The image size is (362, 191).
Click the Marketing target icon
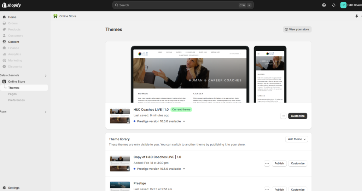tap(4, 60)
